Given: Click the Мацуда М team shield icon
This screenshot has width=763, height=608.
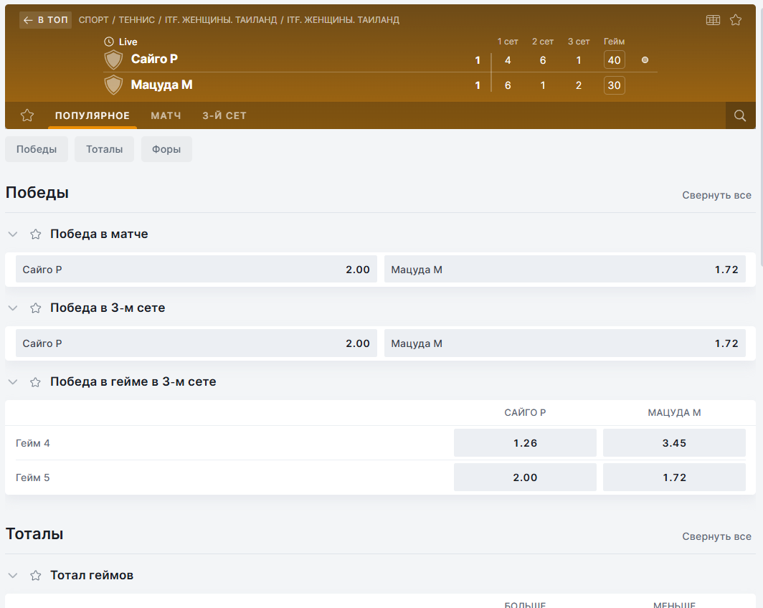Looking at the screenshot, I should tap(113, 85).
